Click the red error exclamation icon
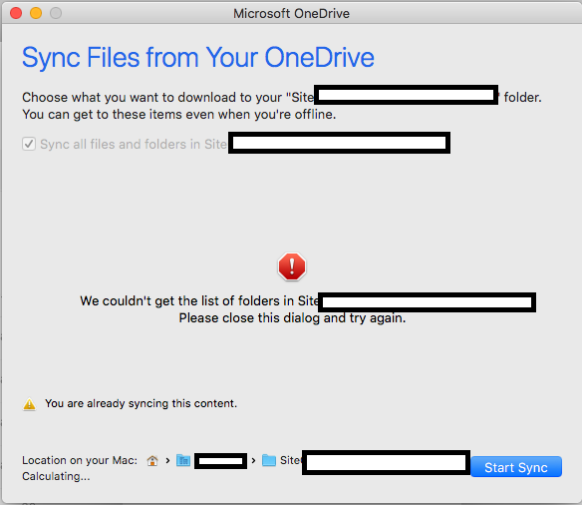The width and height of the screenshot is (582, 505). click(x=292, y=266)
